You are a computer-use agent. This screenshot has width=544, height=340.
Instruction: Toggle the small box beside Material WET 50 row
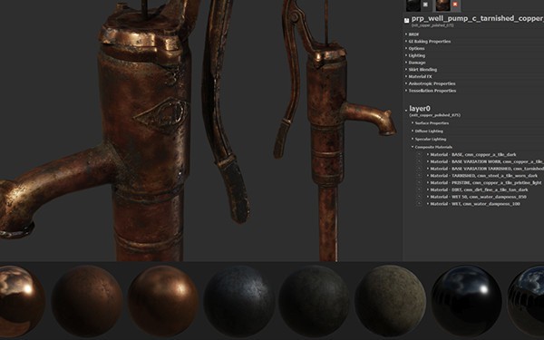click(x=419, y=197)
